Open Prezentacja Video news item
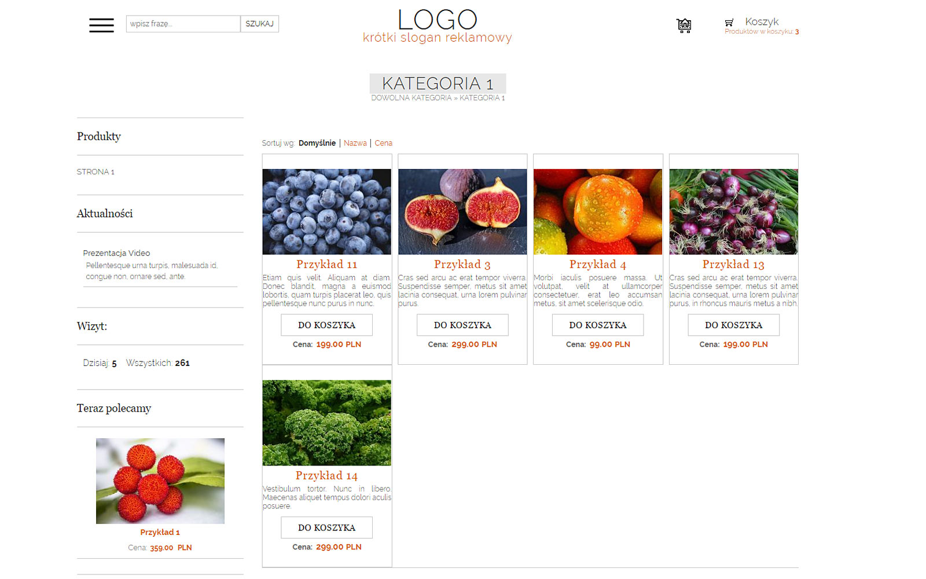The height and width of the screenshot is (579, 926). click(116, 253)
